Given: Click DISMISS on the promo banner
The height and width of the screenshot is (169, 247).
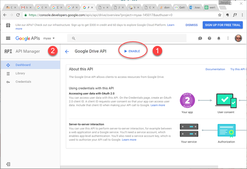Looking at the screenshot, I should tap(192, 25).
